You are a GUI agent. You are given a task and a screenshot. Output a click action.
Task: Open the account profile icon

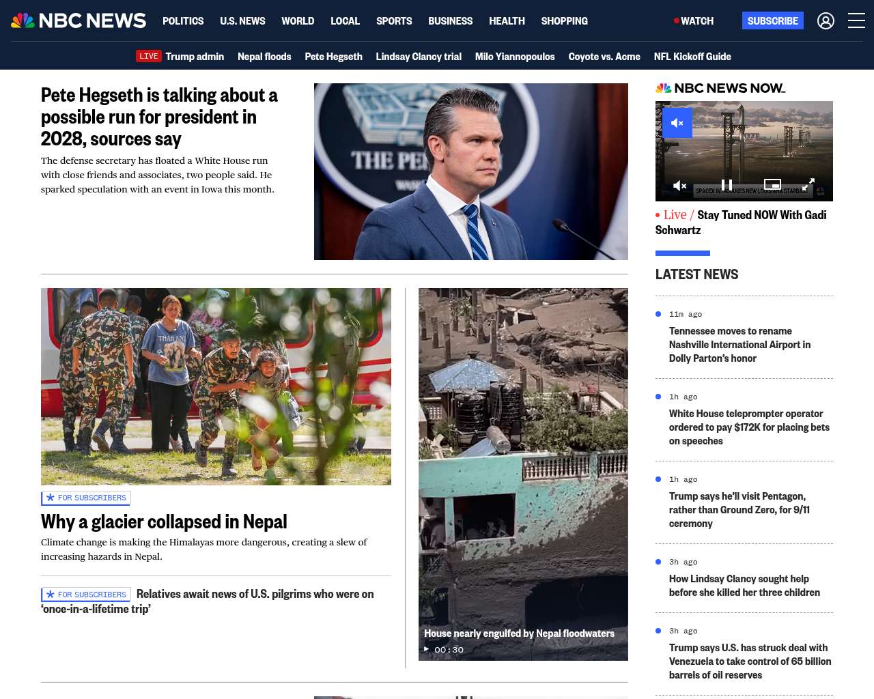(x=826, y=21)
